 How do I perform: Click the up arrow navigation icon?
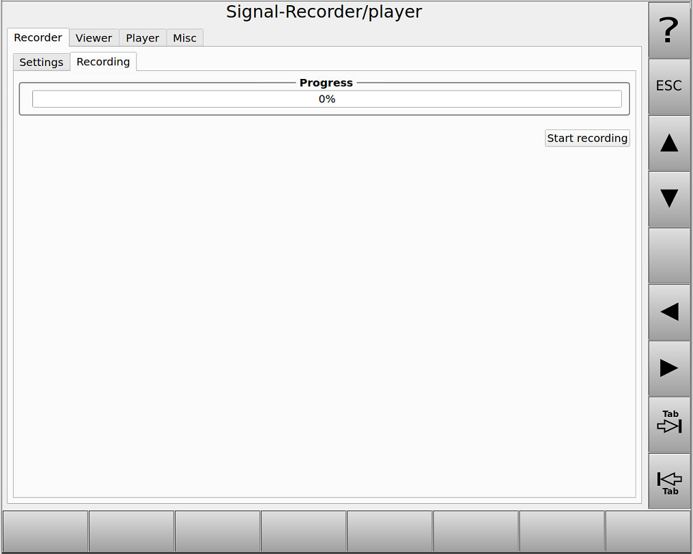point(669,142)
